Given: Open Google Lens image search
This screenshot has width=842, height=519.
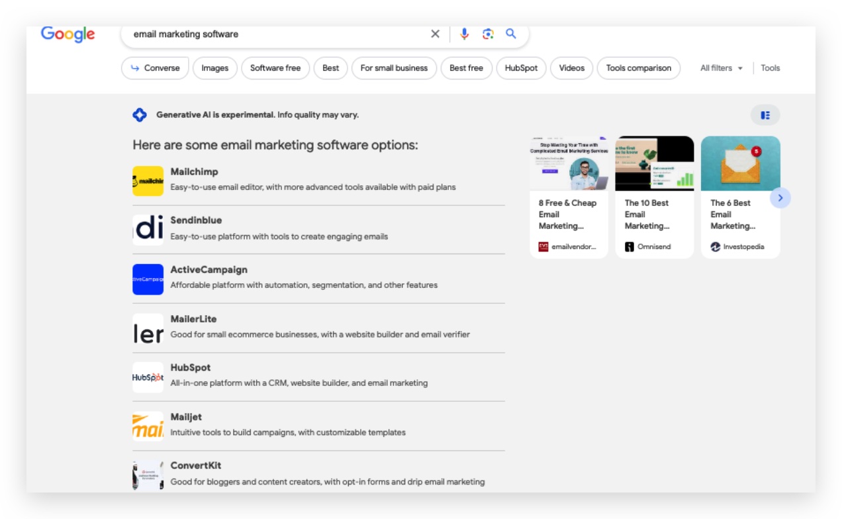Looking at the screenshot, I should pos(488,34).
